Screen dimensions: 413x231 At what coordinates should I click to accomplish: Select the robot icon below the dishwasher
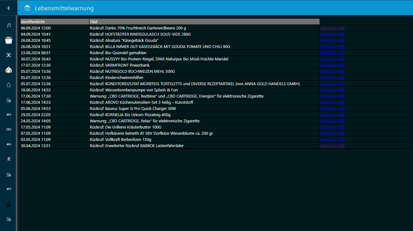(x=9, y=55)
